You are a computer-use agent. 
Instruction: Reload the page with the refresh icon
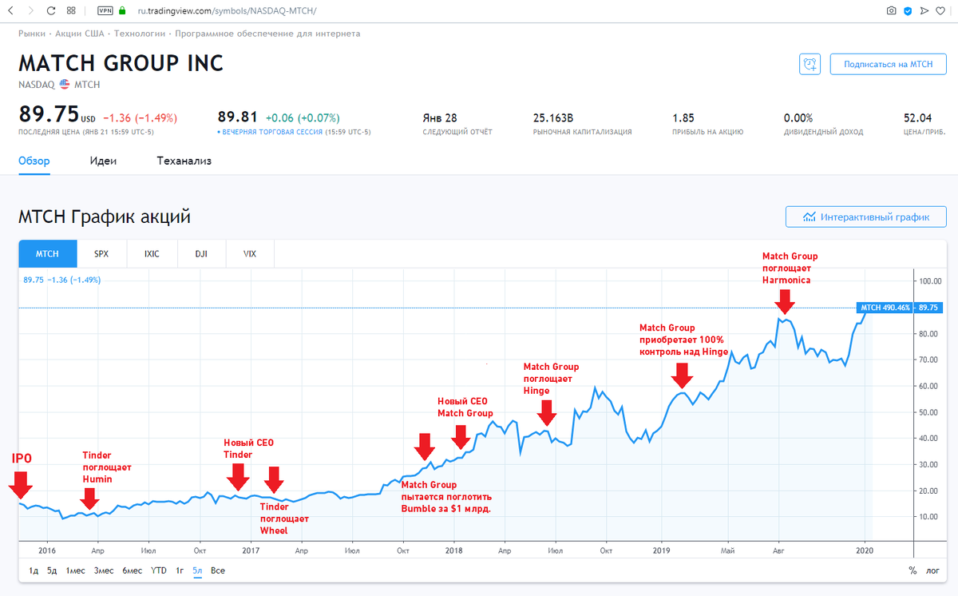point(50,11)
